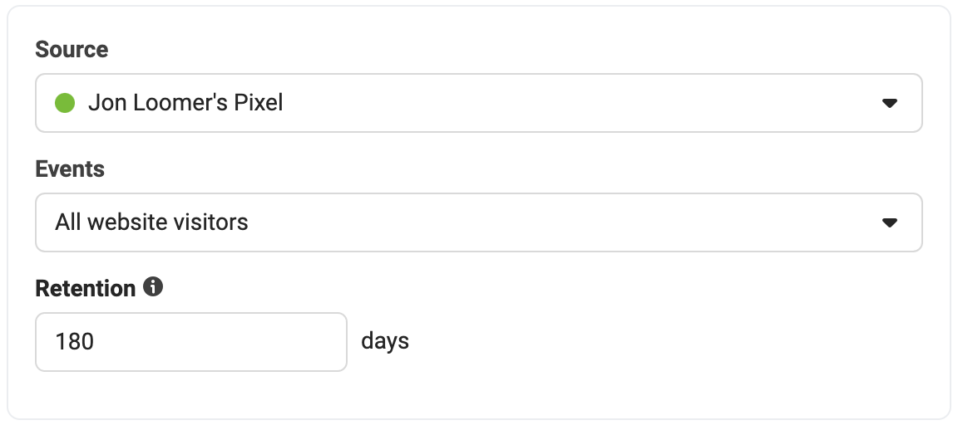Expand visitor events list using its arrow

pyautogui.click(x=889, y=222)
